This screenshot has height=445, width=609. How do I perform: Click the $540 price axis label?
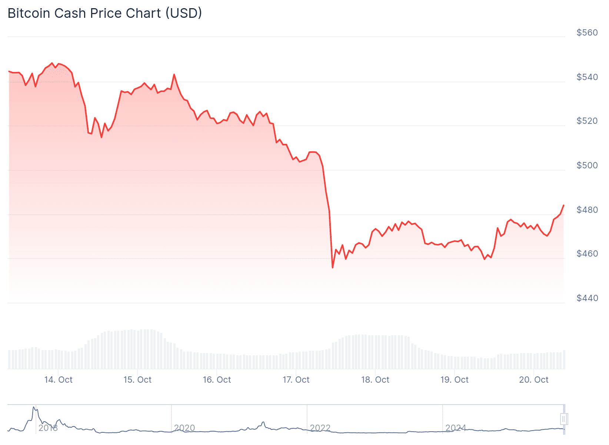coord(587,77)
